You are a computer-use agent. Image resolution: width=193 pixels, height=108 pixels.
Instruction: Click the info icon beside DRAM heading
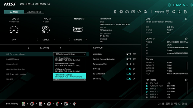click(153, 39)
